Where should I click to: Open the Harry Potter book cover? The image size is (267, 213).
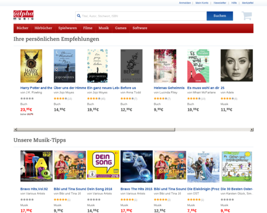[x=31, y=66]
